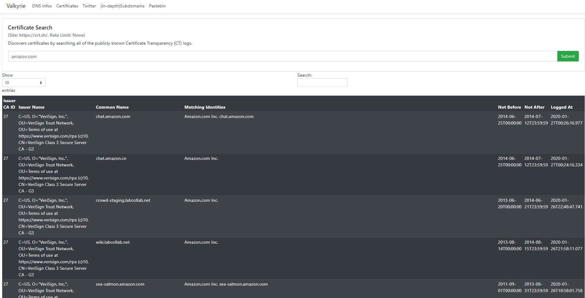Click logged time 2020-01-26T21:58:11.077
The width and height of the screenshot is (585, 298).
pos(567,246)
